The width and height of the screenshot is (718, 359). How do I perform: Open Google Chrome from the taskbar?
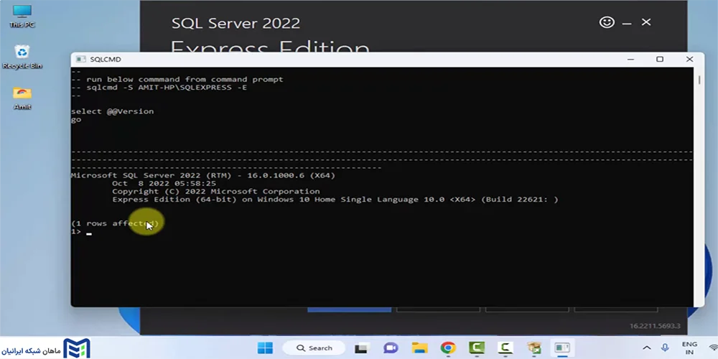point(448,348)
